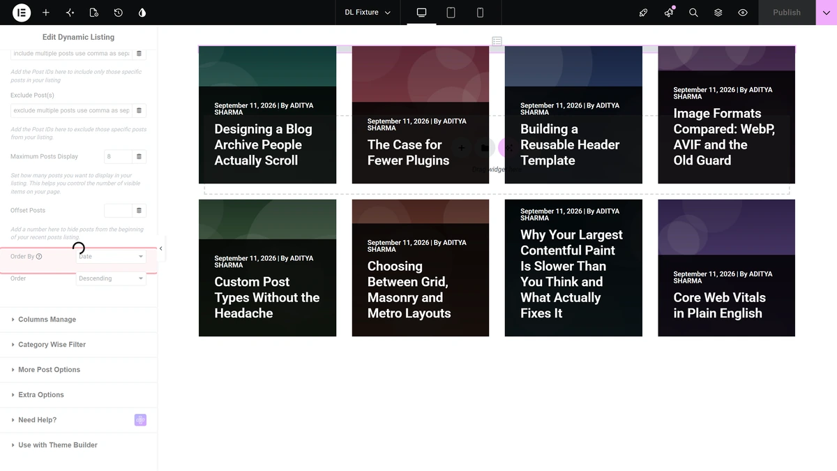The image size is (837, 471).
Task: Open the Elementor logo menu
Action: coord(21,13)
